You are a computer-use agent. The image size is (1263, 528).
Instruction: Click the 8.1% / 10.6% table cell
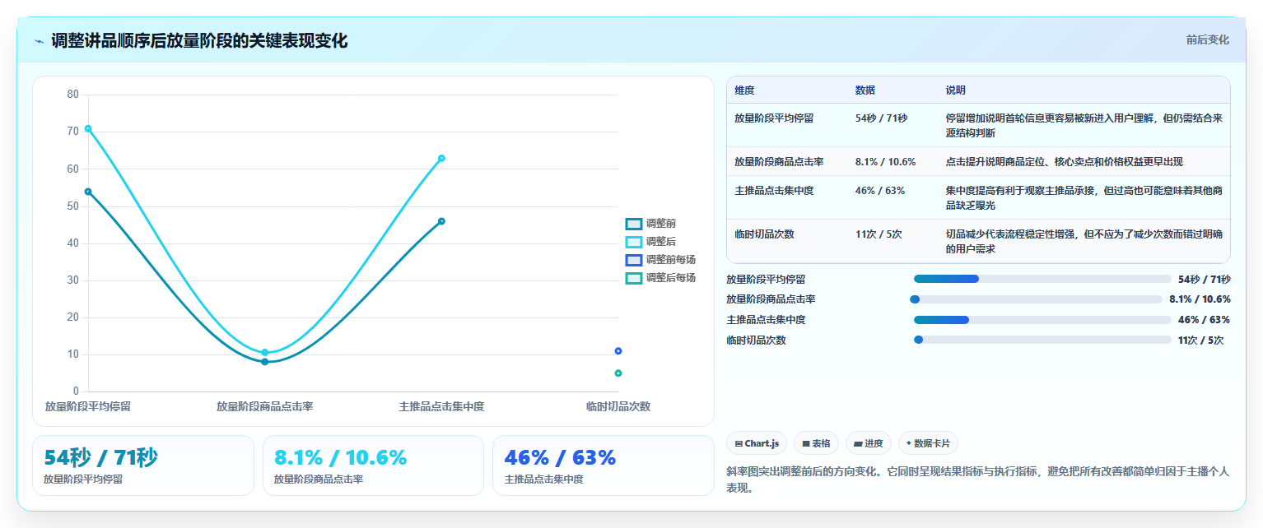click(885, 162)
